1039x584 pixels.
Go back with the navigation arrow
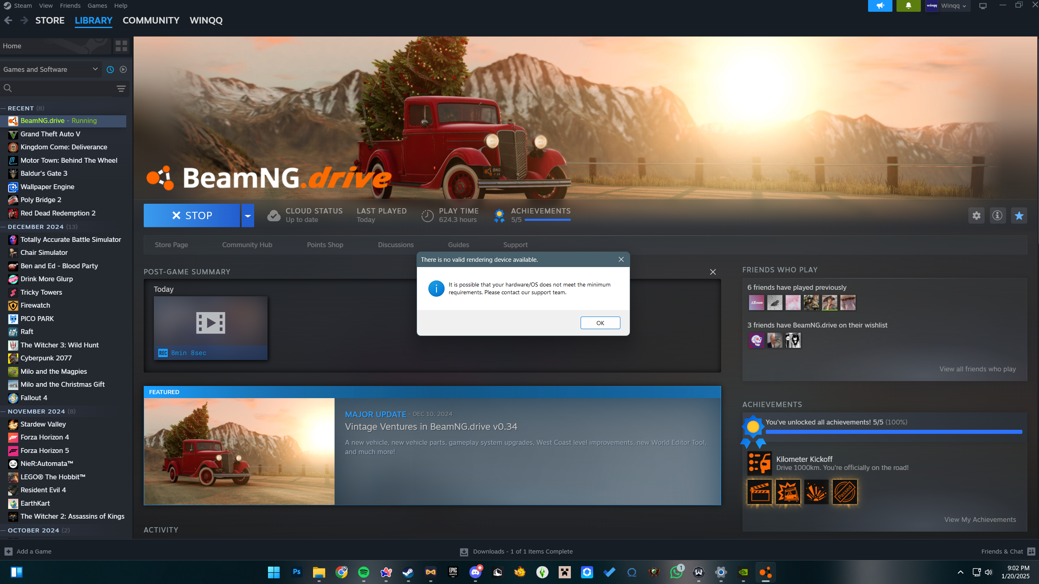[x=8, y=20]
